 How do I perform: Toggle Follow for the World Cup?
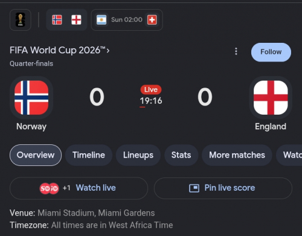point(271,52)
